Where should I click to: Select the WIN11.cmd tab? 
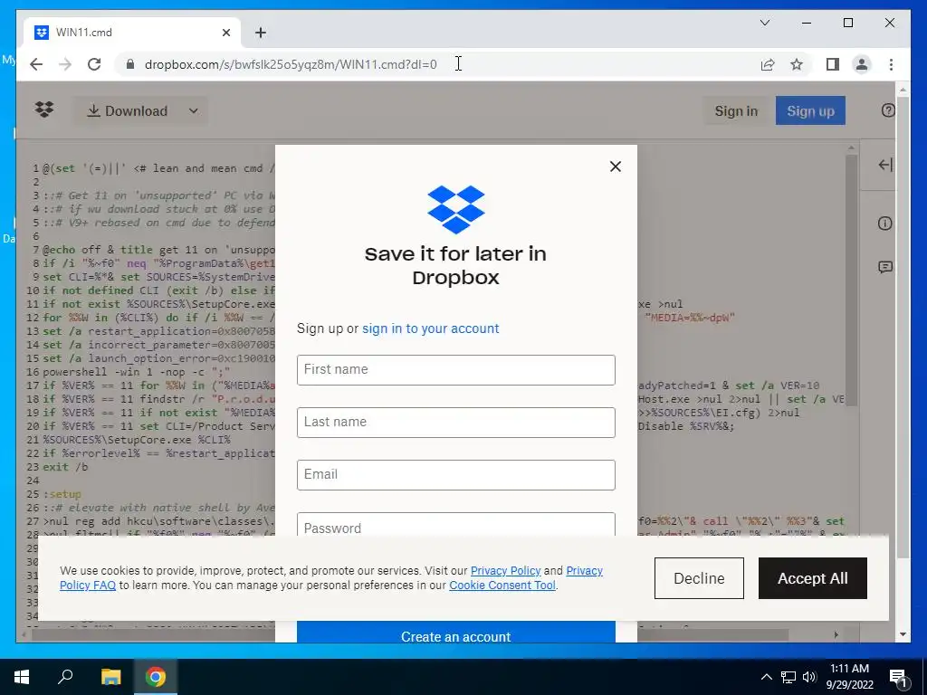(x=132, y=33)
